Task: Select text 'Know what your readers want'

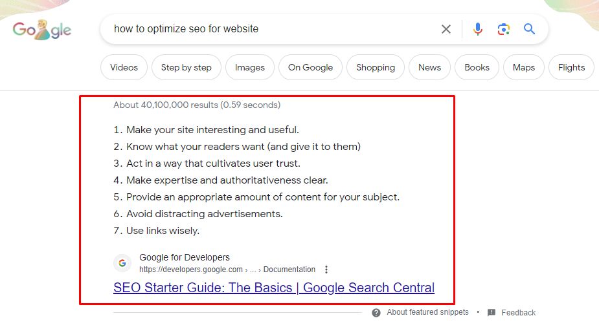Action: point(195,147)
